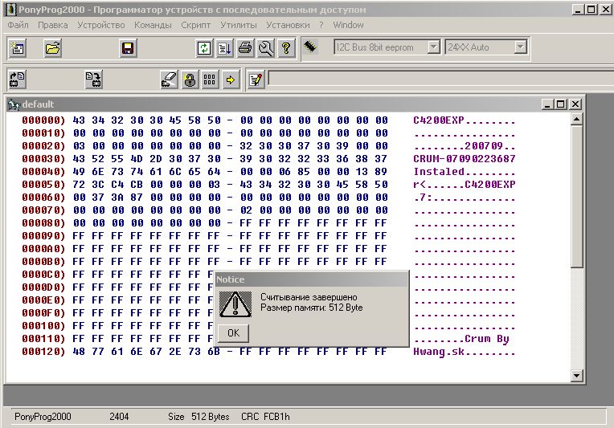Open a device file with the folder icon
This screenshot has width=614, height=428.
click(x=53, y=48)
